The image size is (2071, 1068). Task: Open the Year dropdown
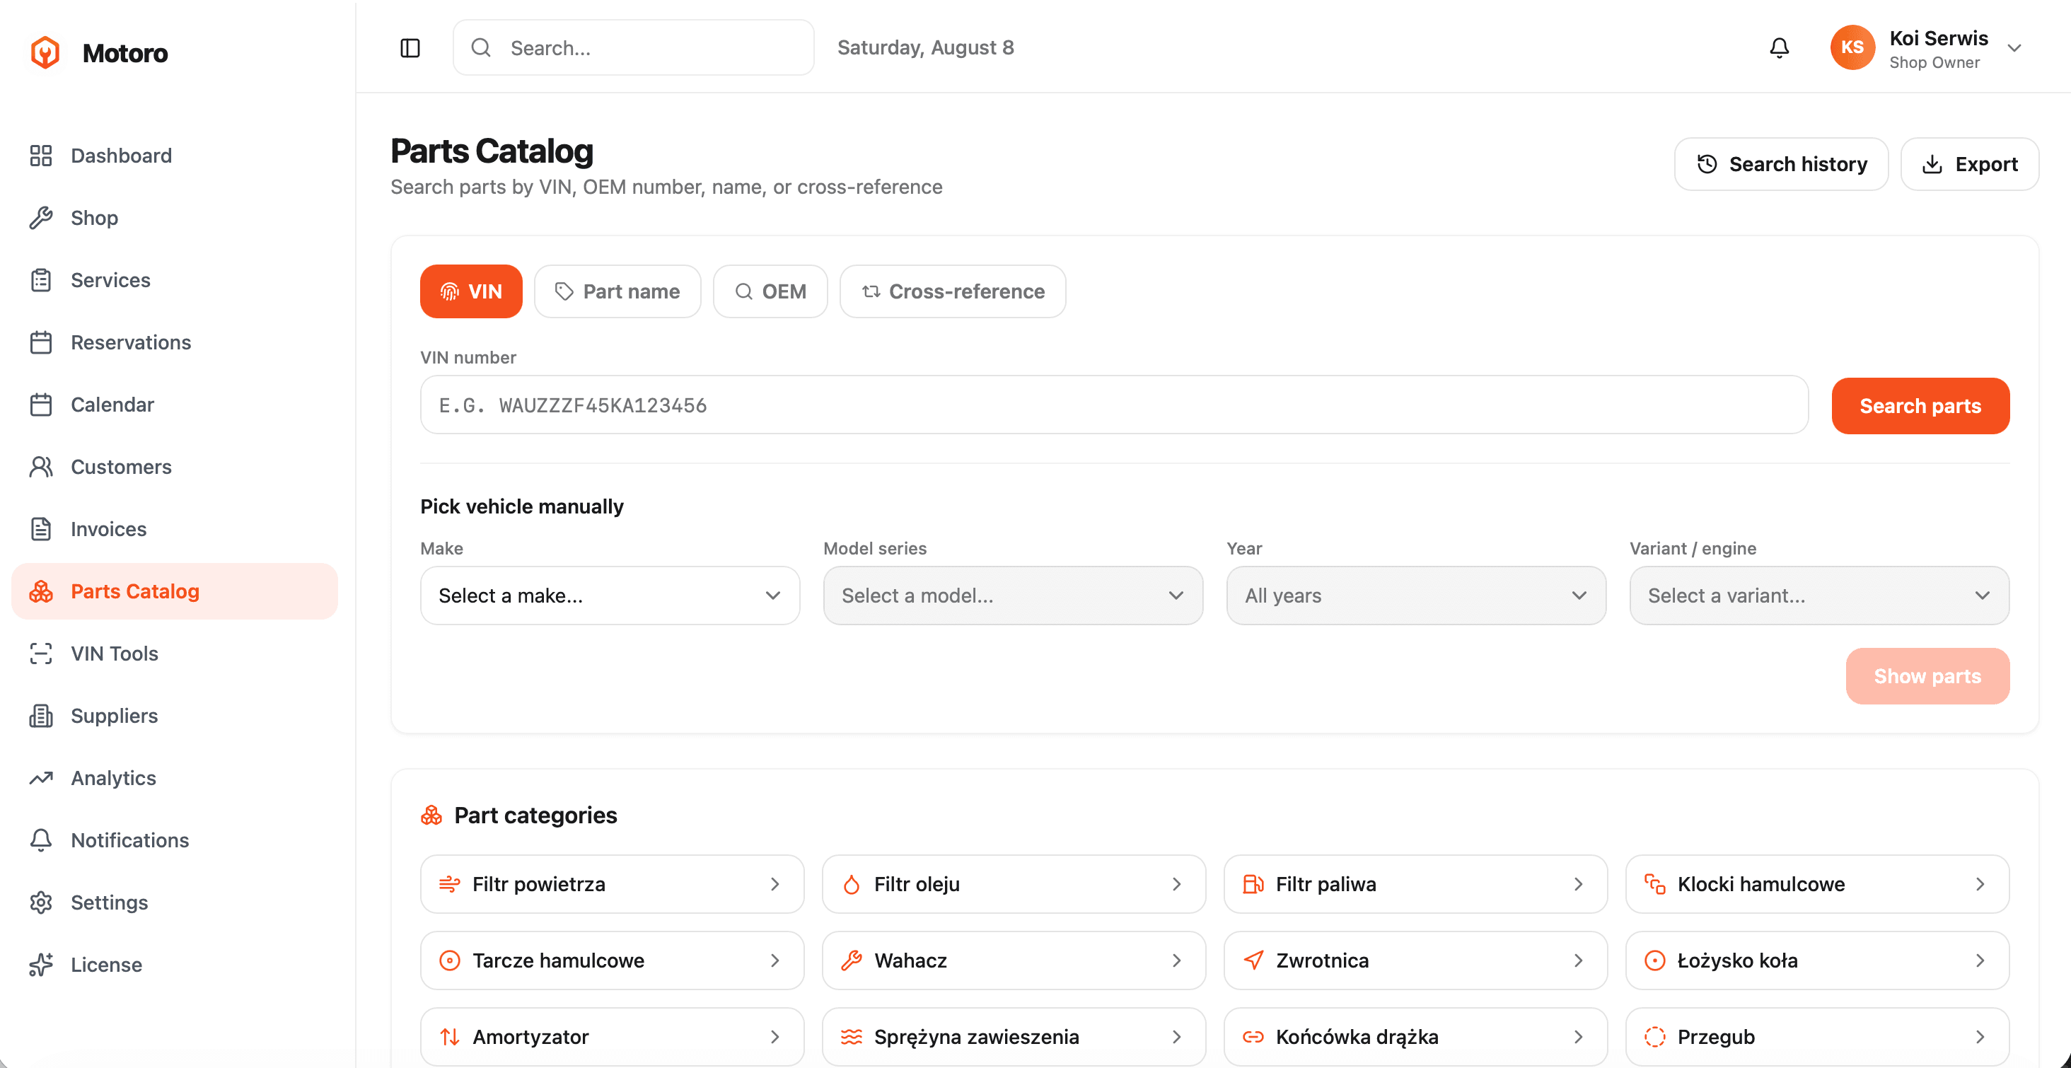point(1417,595)
